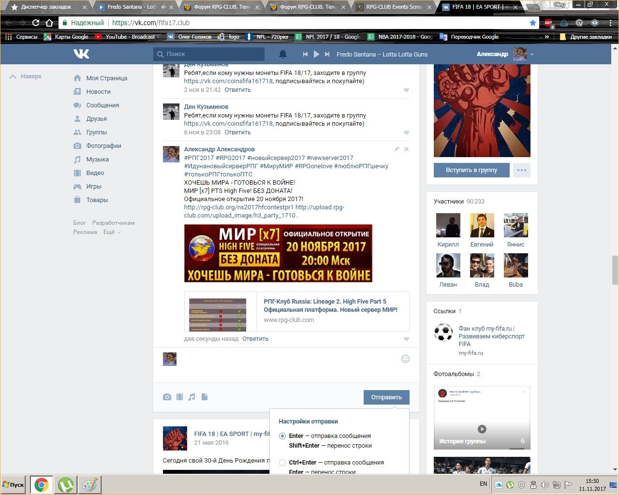The width and height of the screenshot is (619, 495).
Task: Click the Игры gamepad icon
Action: pos(77,186)
